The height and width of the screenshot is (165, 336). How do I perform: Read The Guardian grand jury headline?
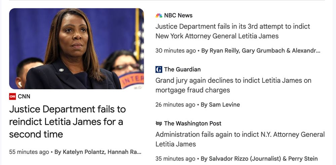[233, 85]
